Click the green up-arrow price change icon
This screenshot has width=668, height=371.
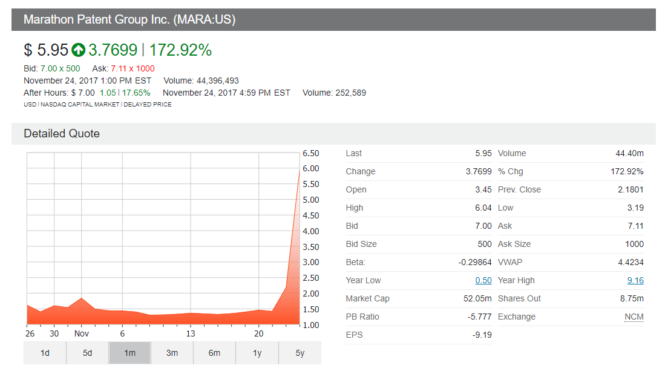pos(78,50)
